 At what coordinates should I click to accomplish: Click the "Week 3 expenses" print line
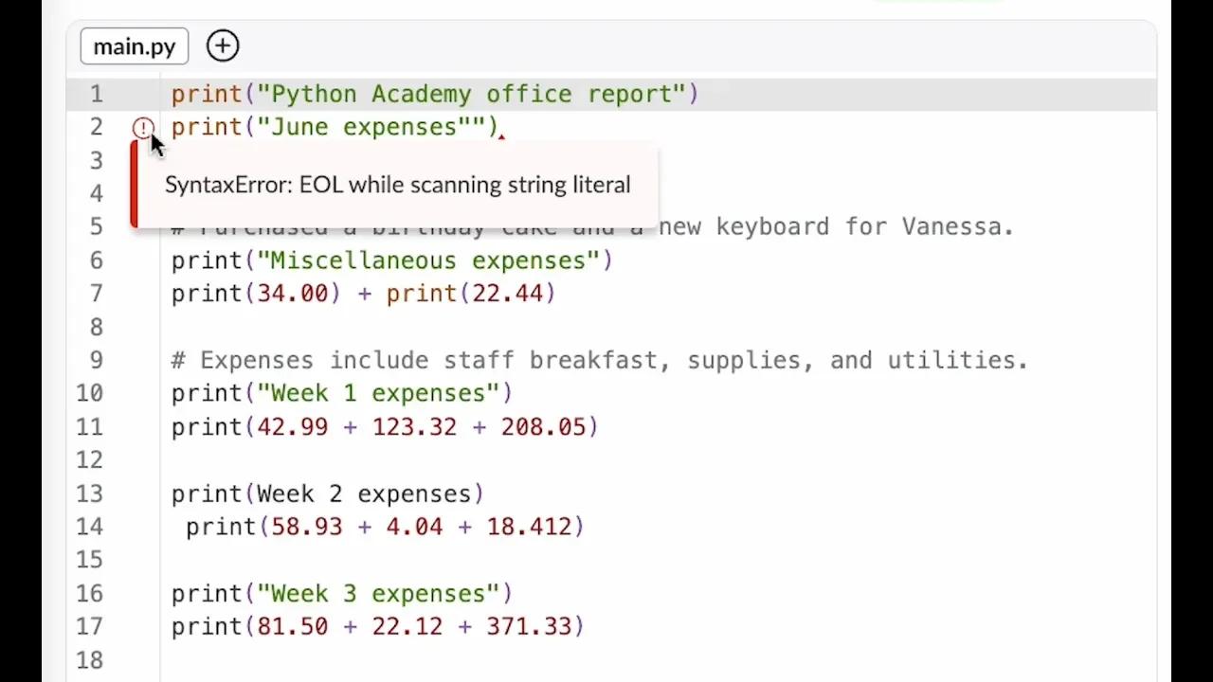click(x=341, y=594)
